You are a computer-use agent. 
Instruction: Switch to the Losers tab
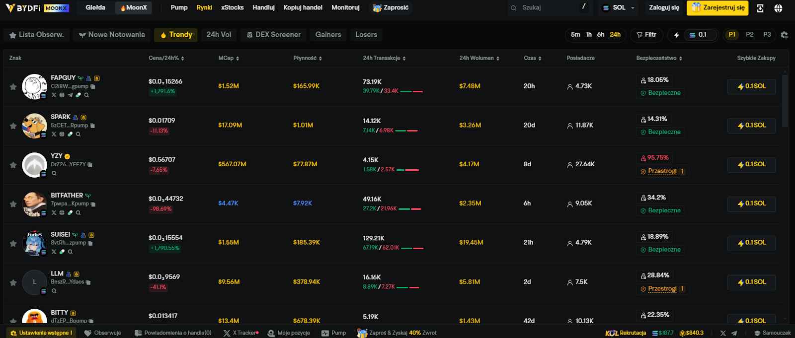point(366,35)
